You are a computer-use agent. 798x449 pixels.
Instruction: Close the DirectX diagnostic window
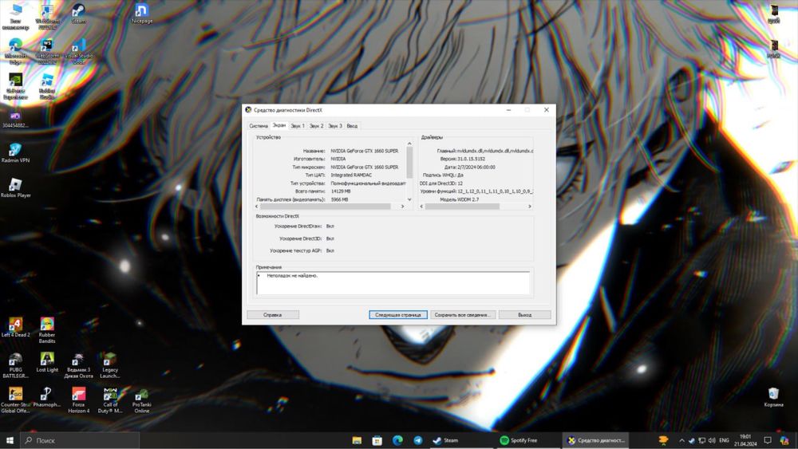click(x=547, y=110)
